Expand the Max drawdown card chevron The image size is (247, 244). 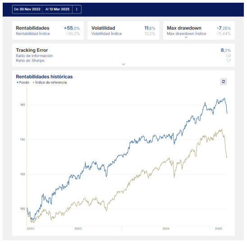tap(186, 37)
